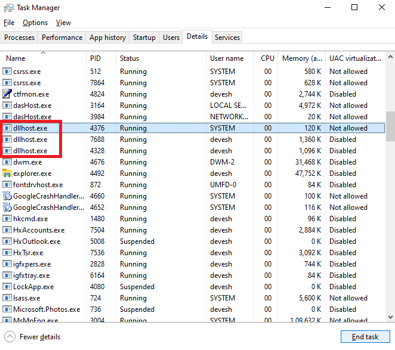Viewport: 395px width, 350px height.
Task: Click the scrollbar down arrow
Action: (x=390, y=317)
